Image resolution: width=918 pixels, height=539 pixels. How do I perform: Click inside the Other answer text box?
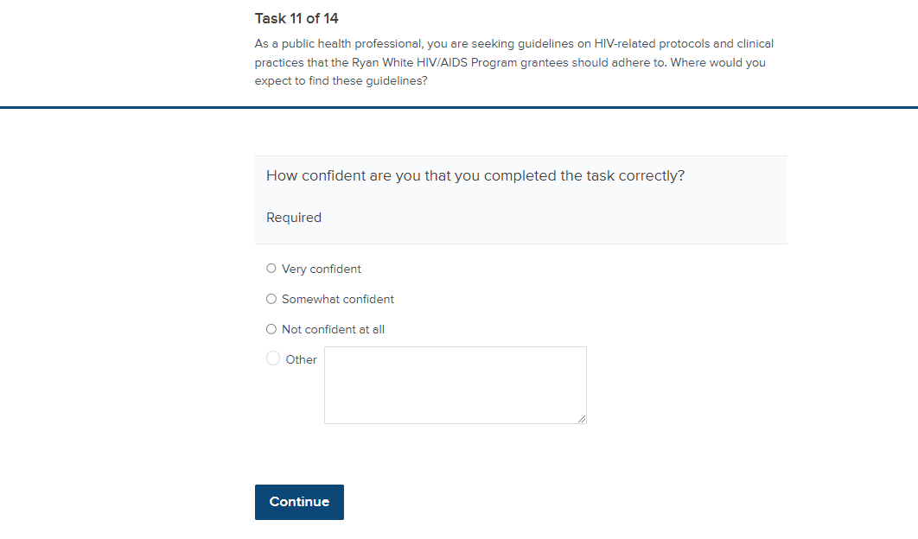455,384
